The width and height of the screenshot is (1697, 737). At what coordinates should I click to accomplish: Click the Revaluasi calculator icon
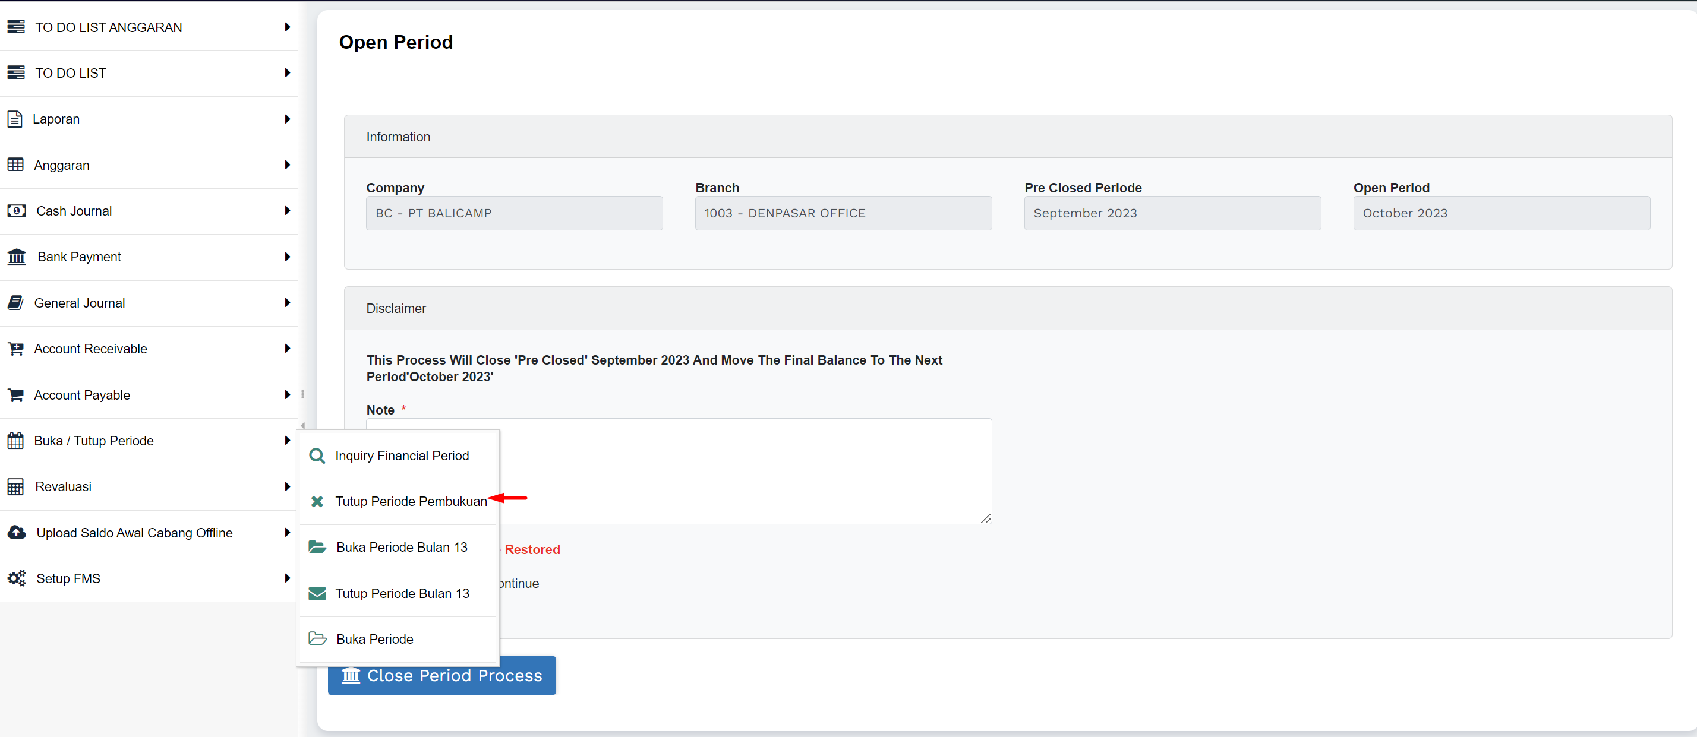pos(16,487)
